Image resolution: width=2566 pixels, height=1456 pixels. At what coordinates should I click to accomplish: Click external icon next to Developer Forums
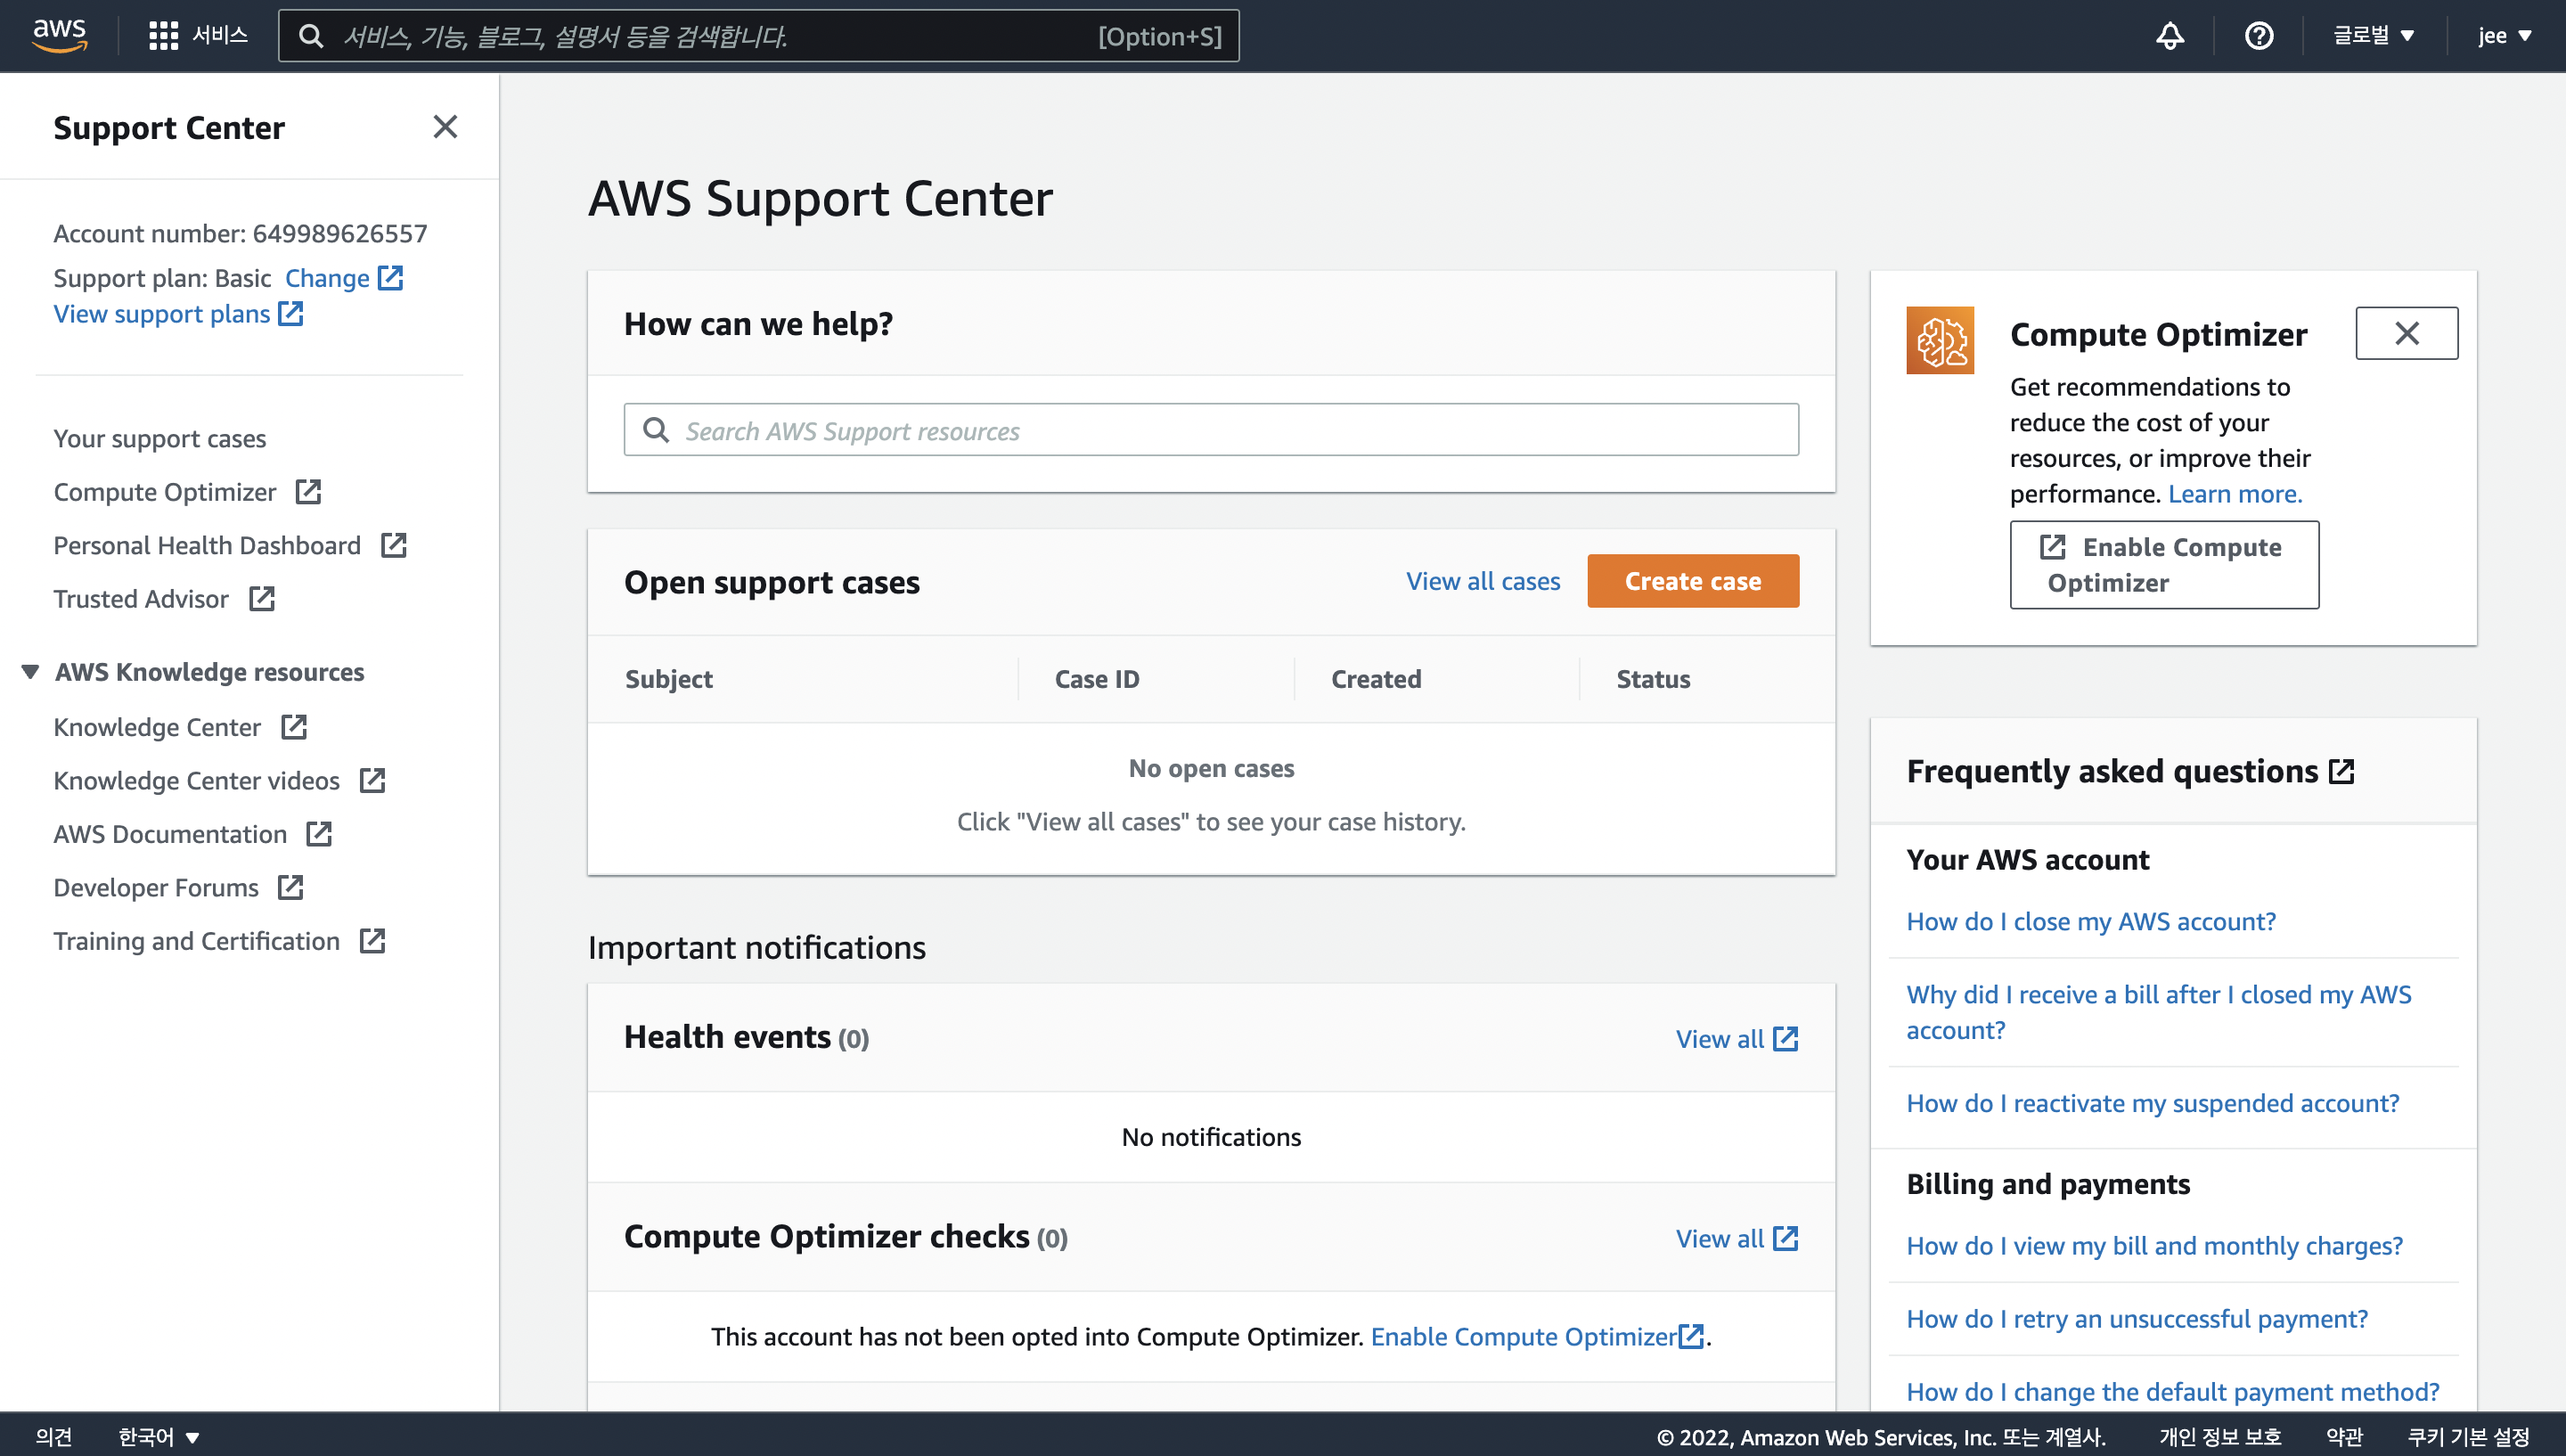[290, 887]
